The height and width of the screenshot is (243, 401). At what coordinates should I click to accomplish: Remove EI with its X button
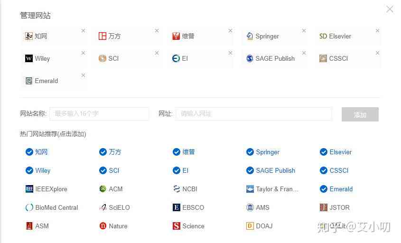(x=231, y=53)
